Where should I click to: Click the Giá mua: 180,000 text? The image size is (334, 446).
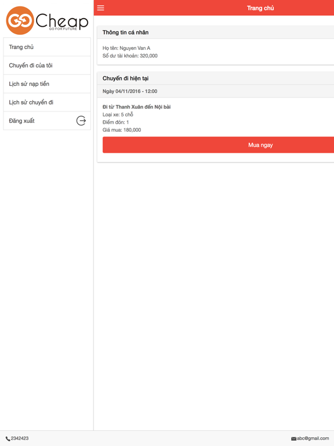[122, 130]
